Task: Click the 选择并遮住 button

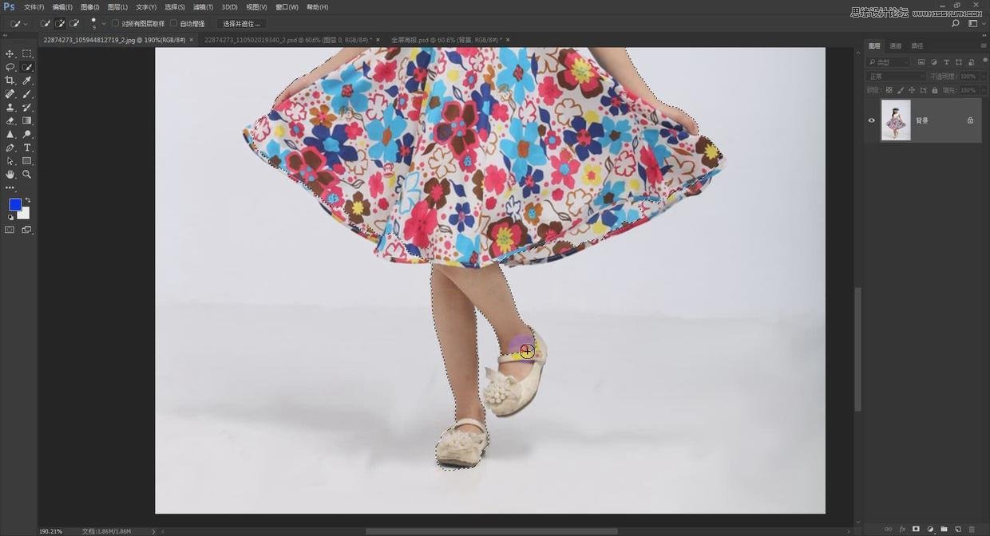Action: [x=241, y=24]
